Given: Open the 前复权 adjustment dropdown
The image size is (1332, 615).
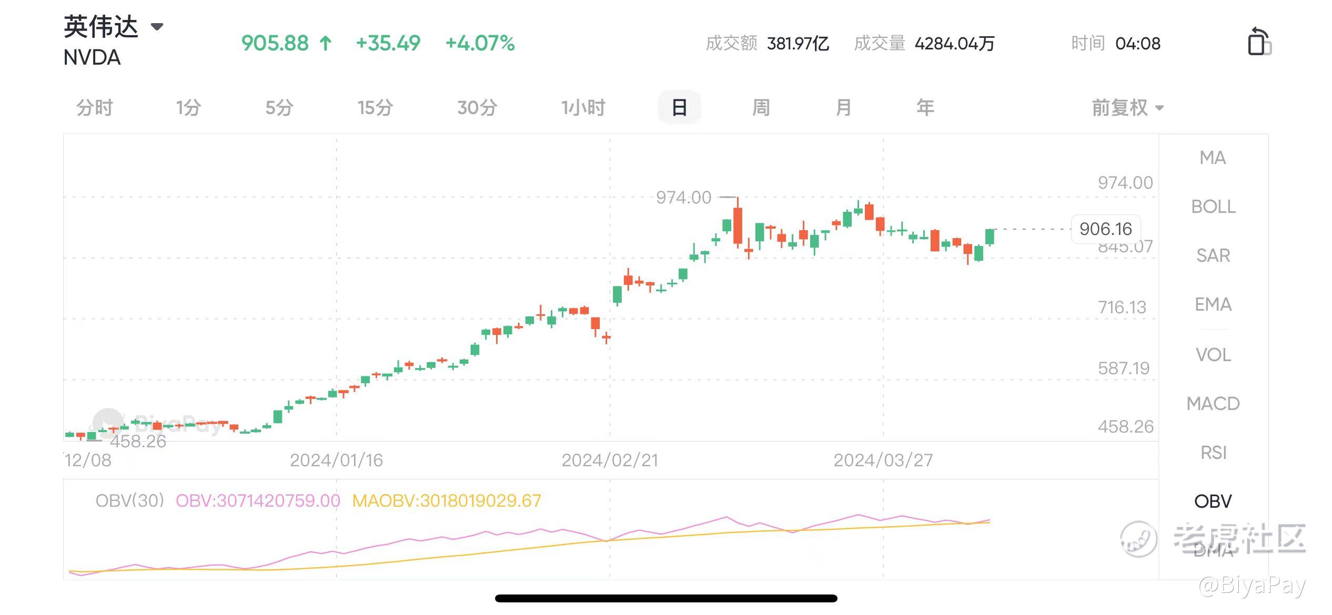Looking at the screenshot, I should pyautogui.click(x=1127, y=108).
